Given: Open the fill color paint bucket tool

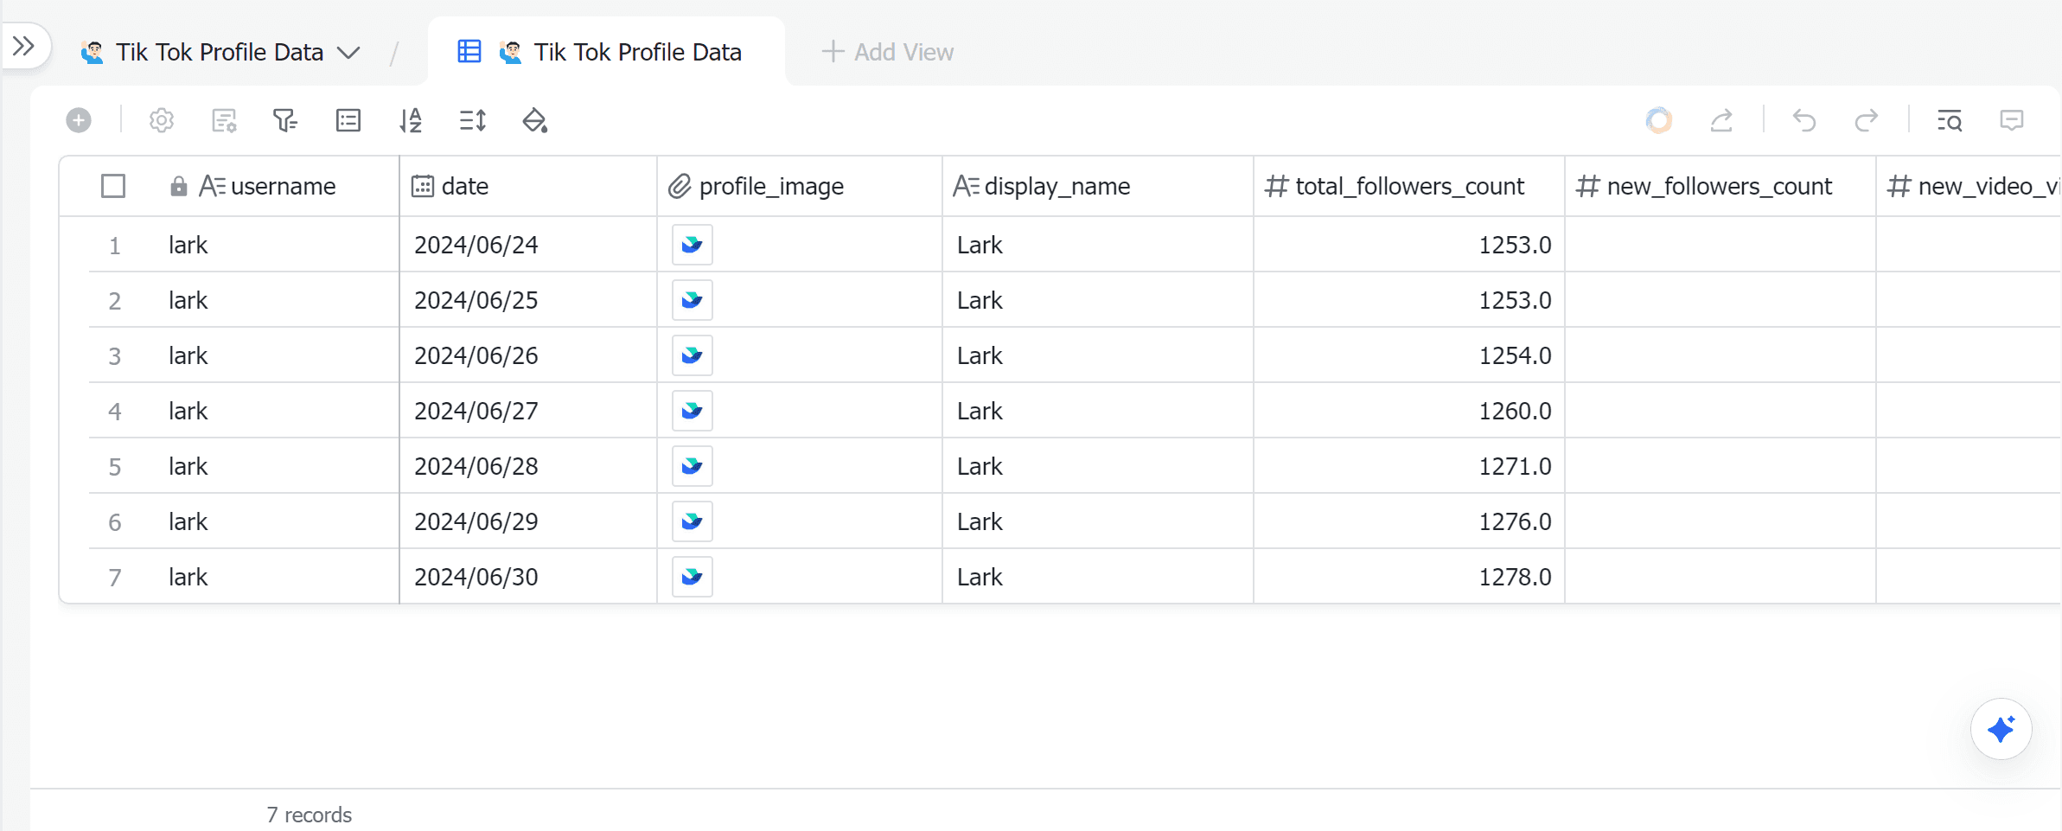Looking at the screenshot, I should click(535, 120).
